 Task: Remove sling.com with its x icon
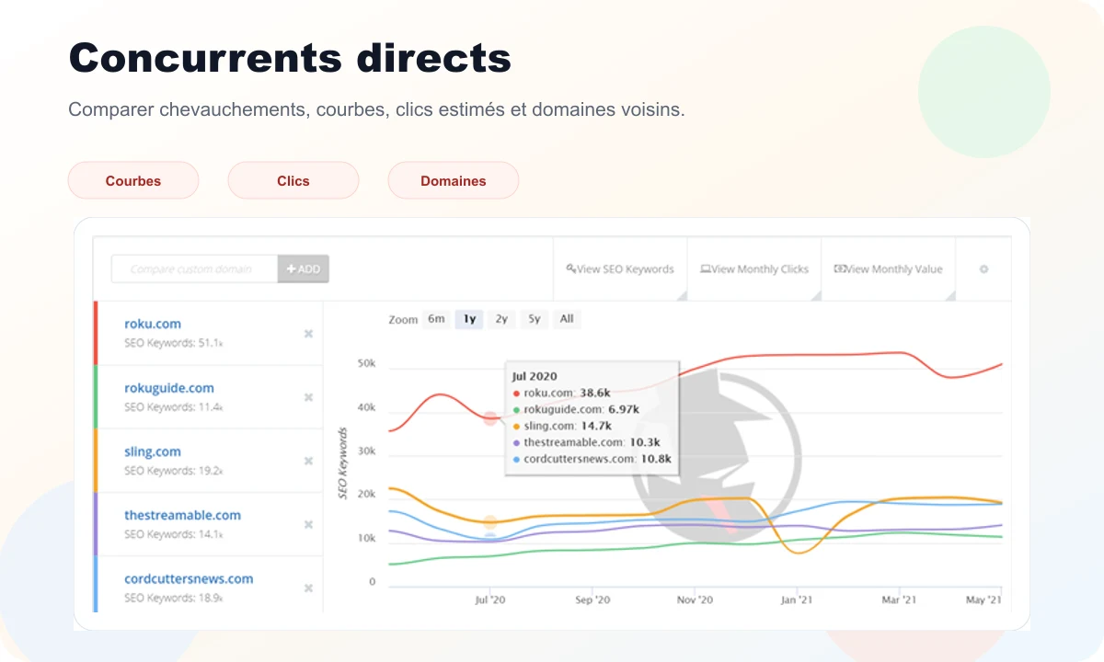click(x=308, y=461)
